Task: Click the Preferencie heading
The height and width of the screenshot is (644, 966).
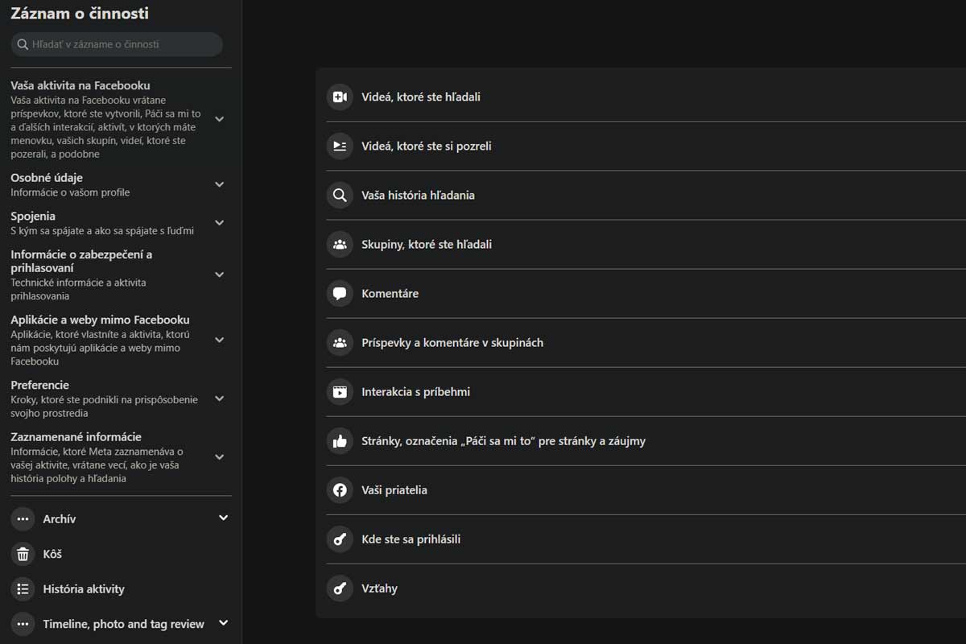Action: coord(39,385)
